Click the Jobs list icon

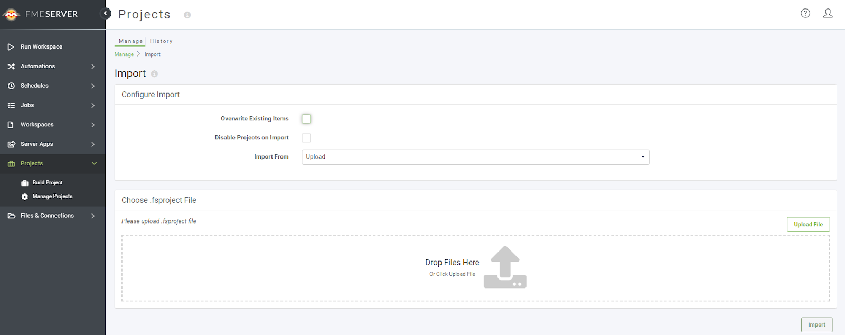[11, 105]
